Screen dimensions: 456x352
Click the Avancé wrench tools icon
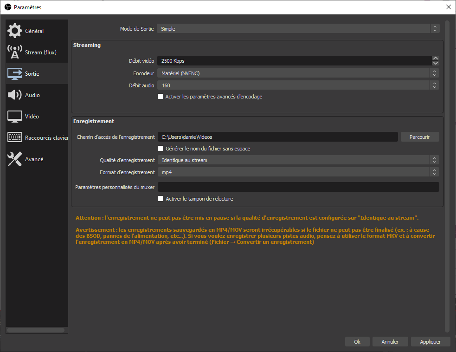(x=15, y=159)
